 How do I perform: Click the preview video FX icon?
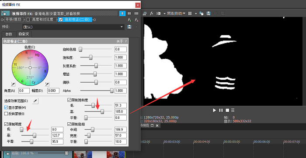pos(151,13)
